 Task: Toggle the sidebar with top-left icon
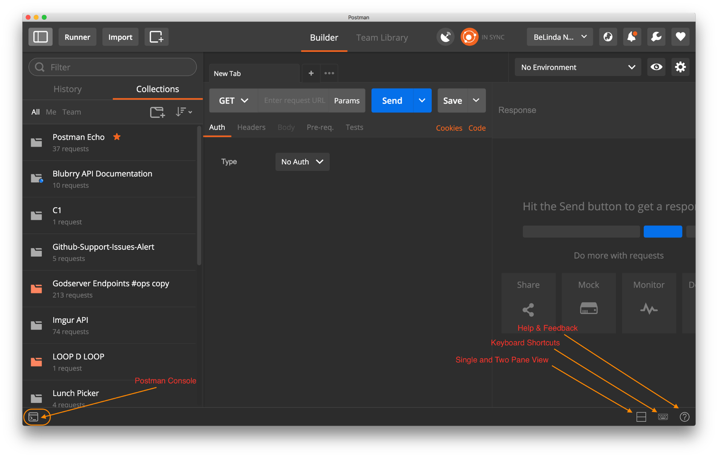[x=41, y=37]
